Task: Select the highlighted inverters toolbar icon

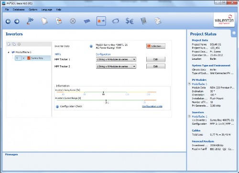Action: pos(101,21)
